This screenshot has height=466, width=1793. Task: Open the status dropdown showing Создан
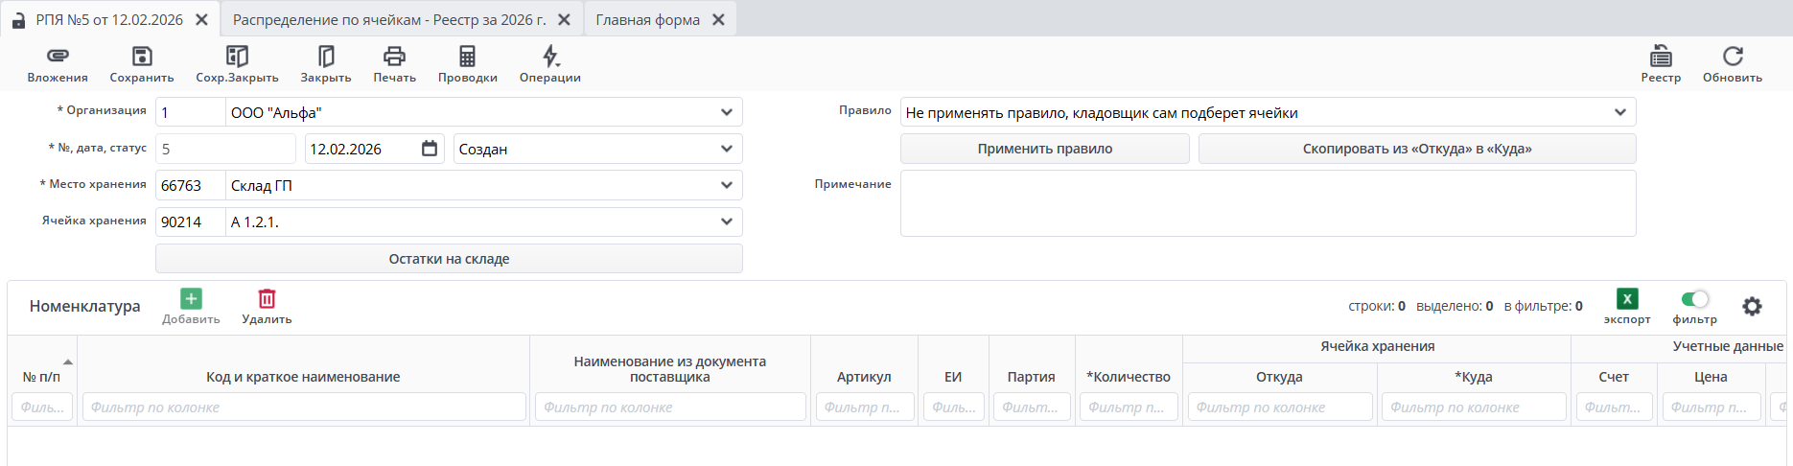[726, 149]
